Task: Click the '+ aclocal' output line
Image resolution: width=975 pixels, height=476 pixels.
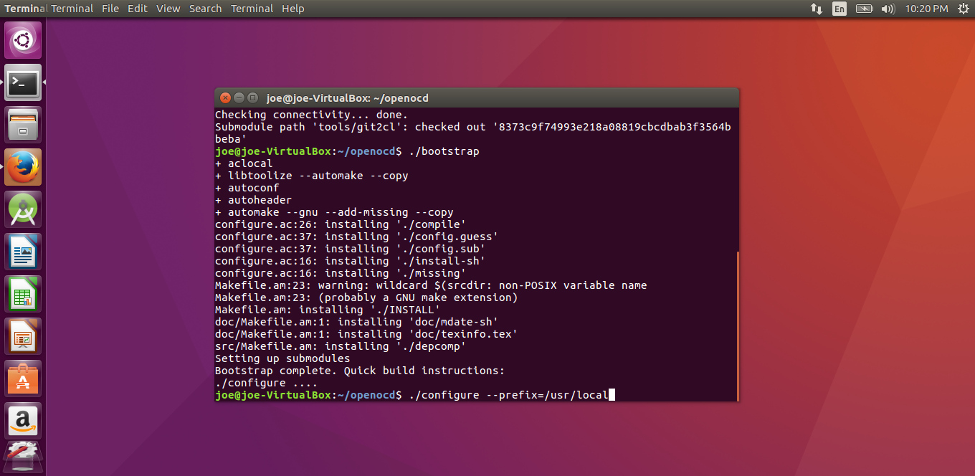Action: coord(244,163)
